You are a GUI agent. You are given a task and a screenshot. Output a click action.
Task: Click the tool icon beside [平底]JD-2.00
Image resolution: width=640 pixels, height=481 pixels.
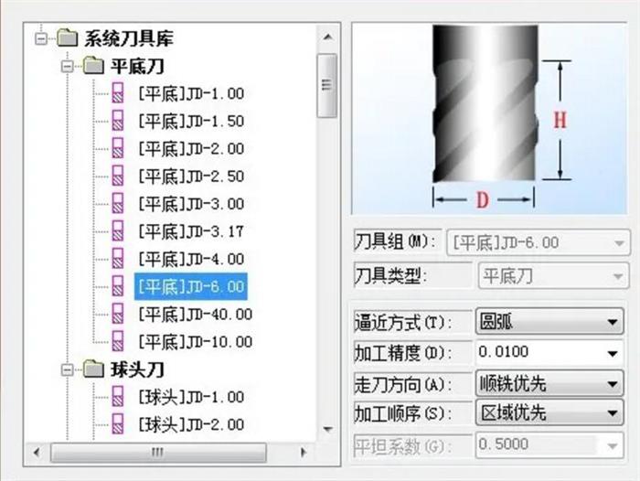point(118,149)
